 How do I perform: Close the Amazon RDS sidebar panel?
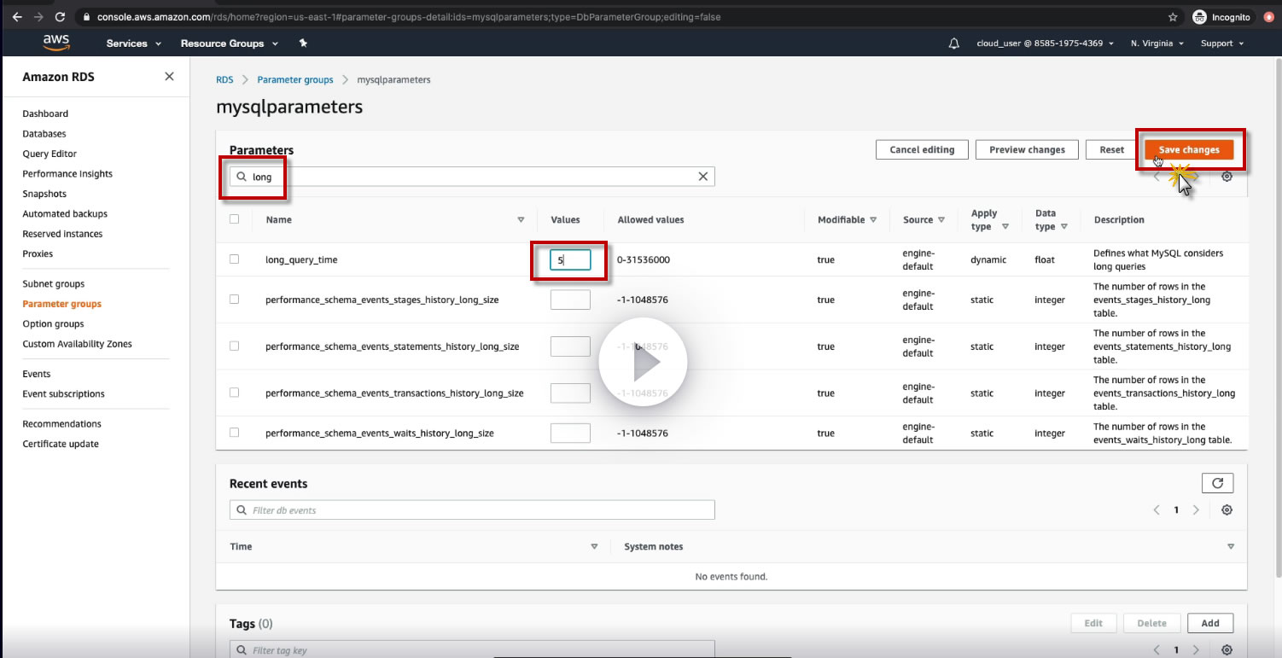click(169, 77)
